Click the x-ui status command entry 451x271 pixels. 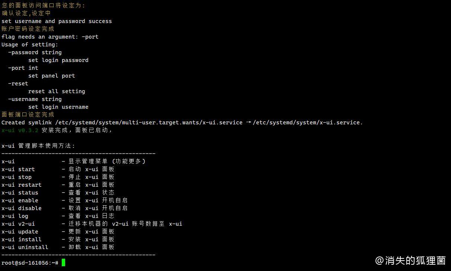coord(58,193)
